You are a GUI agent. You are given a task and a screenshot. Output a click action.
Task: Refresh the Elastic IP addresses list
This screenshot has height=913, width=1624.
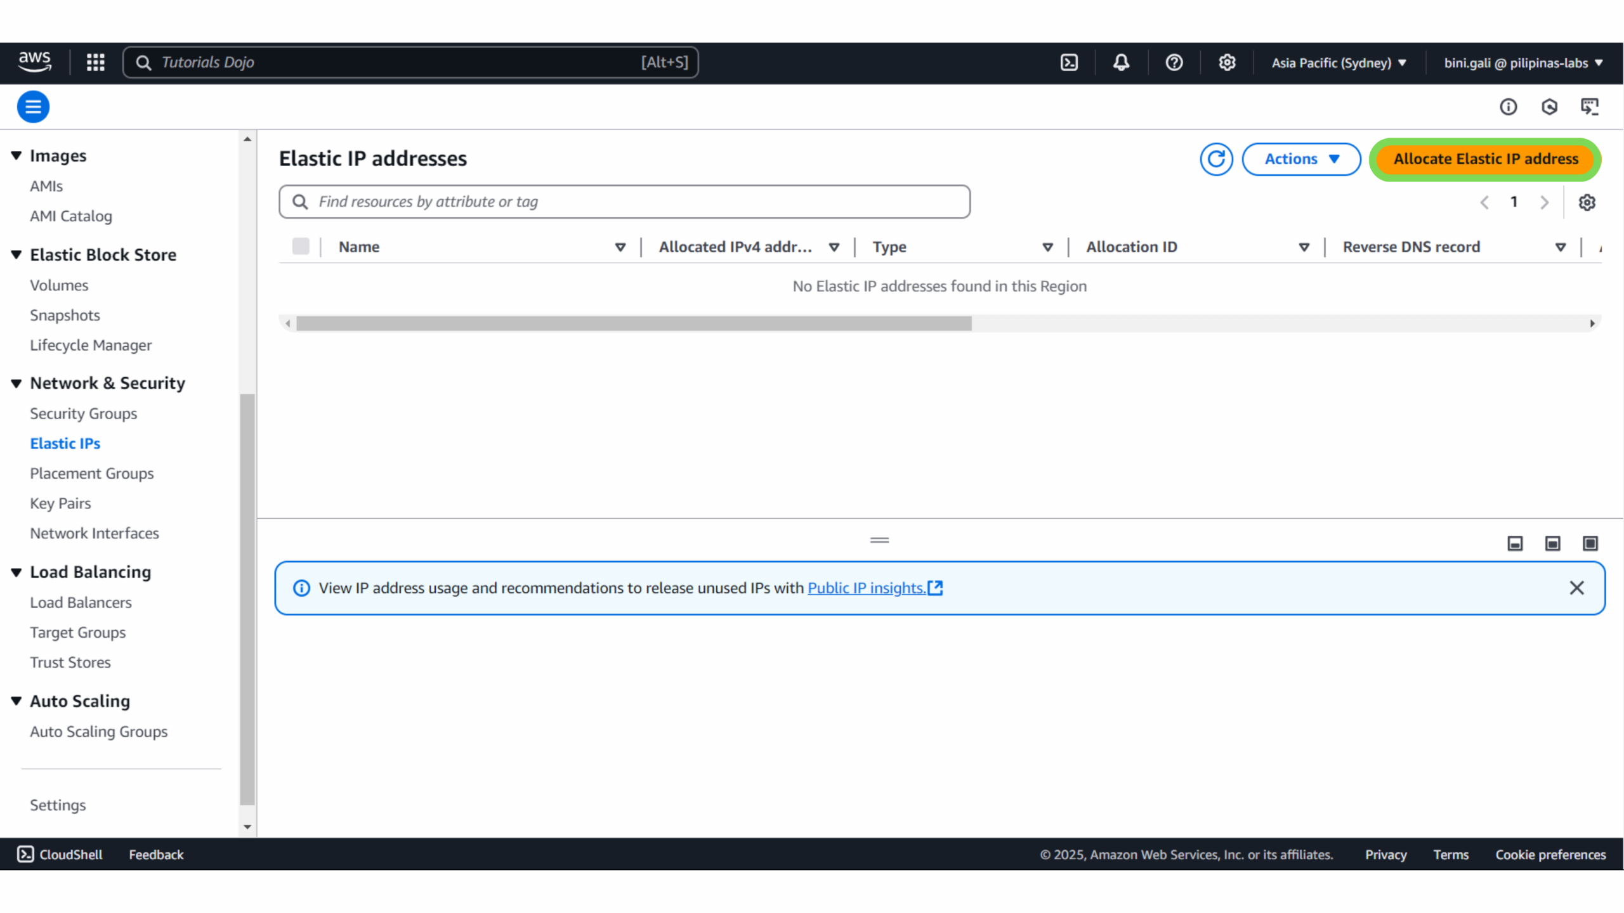point(1215,159)
